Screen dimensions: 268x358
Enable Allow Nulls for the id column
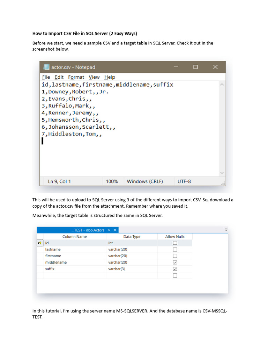[175, 243]
